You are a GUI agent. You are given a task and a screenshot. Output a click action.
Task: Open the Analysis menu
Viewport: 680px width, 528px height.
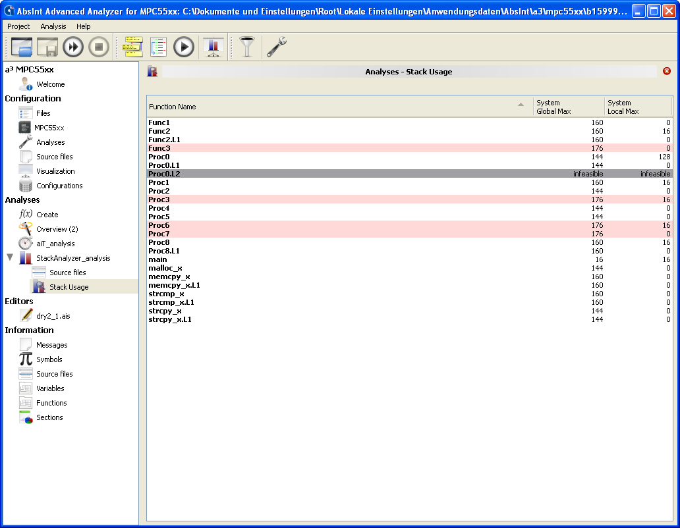tap(53, 26)
